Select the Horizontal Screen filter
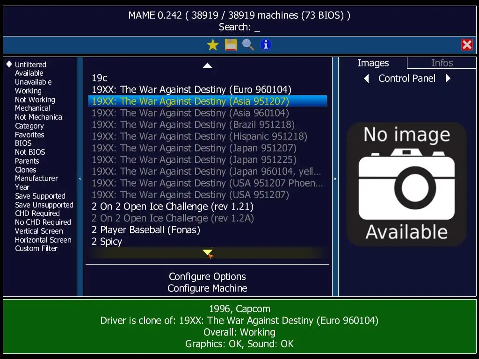479x359 pixels. pos(43,240)
